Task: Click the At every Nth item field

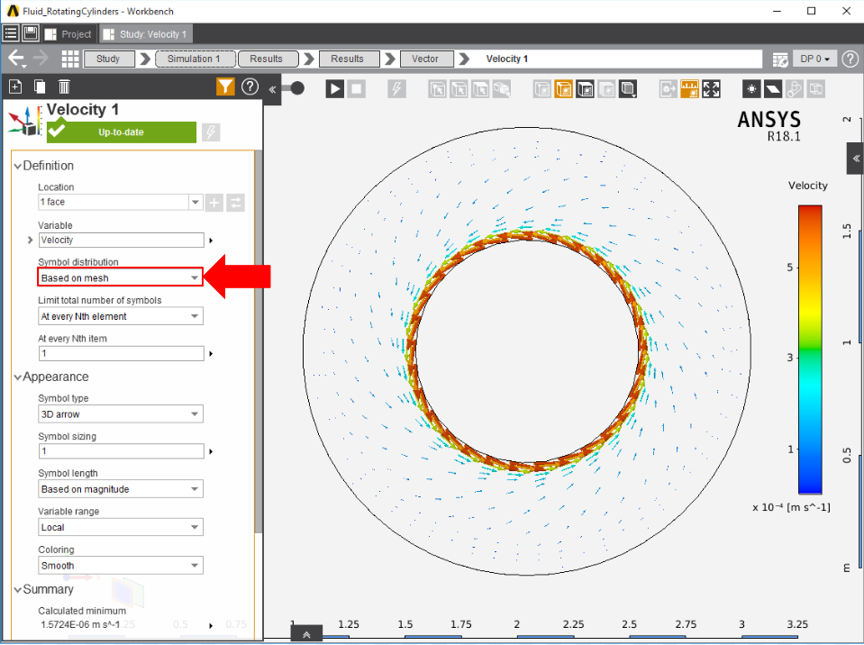Action: pos(122,354)
